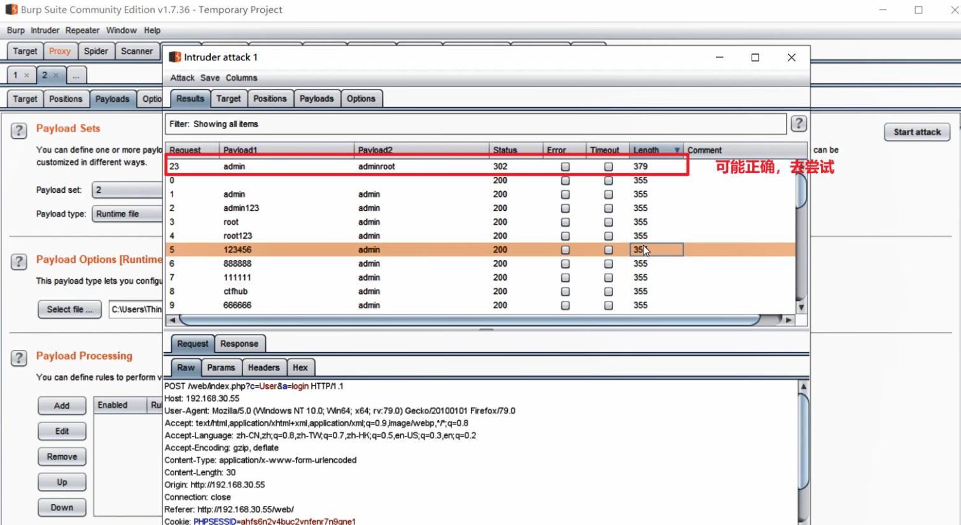Open the Repeater menu in main window
Viewport: 961px width, 525px height.
click(x=82, y=31)
